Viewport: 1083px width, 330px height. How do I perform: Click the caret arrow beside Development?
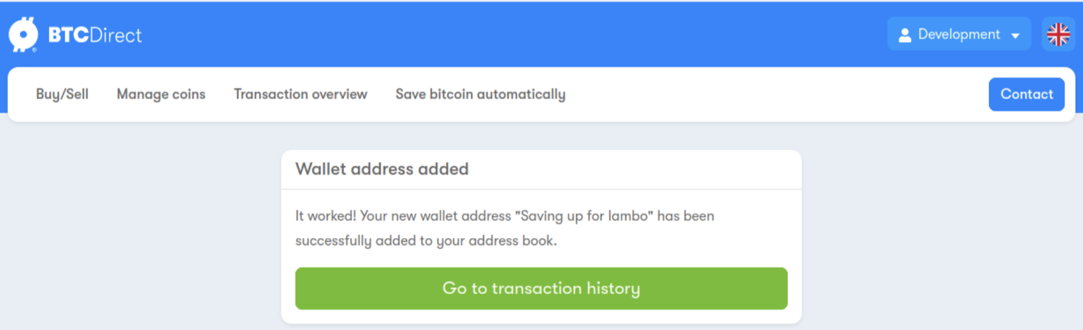(1015, 36)
